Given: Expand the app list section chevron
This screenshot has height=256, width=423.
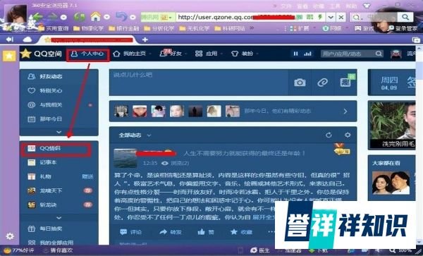Looking at the screenshot, I should (59, 217).
